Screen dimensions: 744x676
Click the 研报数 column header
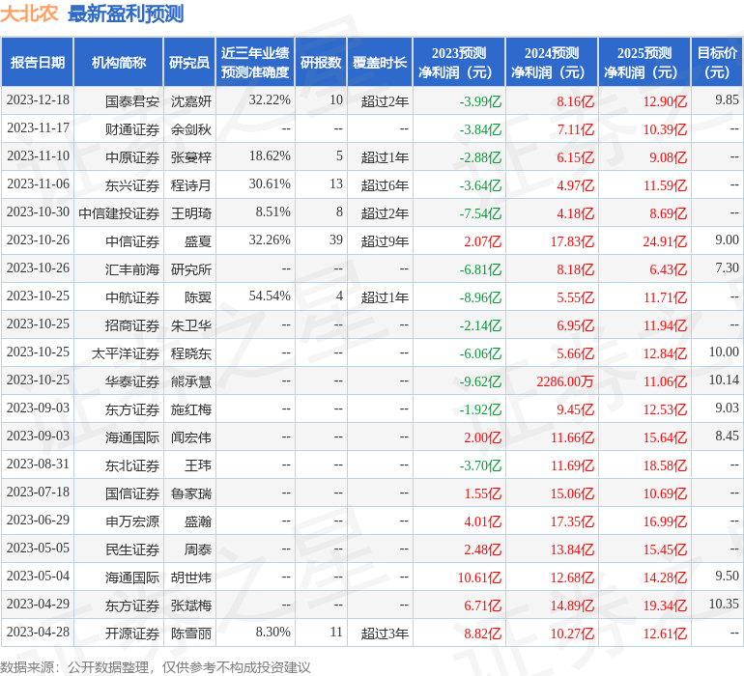(x=320, y=63)
